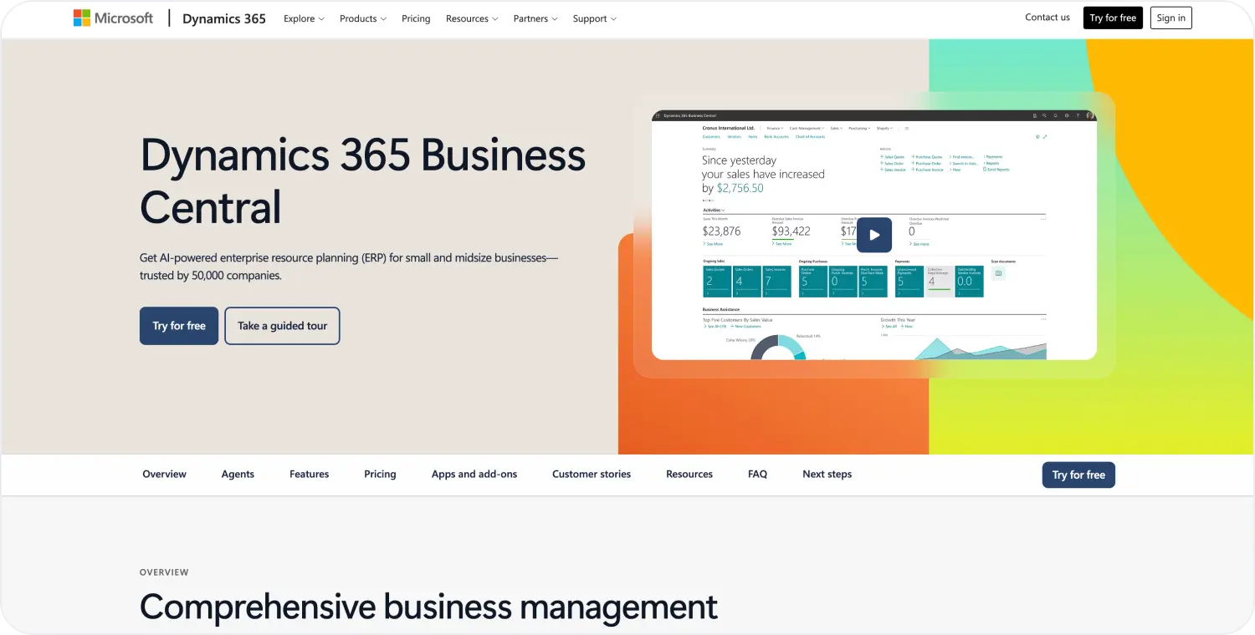Click the 'Comprehensive business management' heading

tap(428, 607)
